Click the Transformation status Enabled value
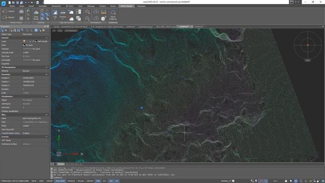The image size is (325, 183). (35, 133)
